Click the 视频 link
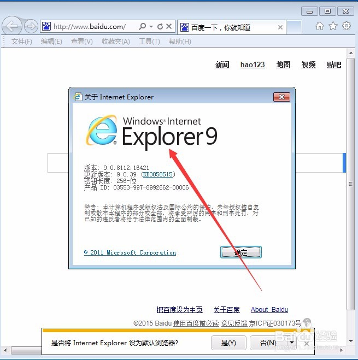 point(308,65)
